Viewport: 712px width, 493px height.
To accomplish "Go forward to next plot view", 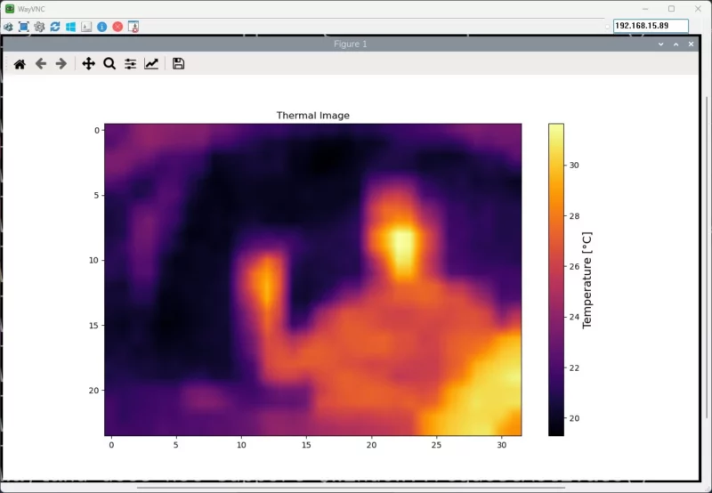I will [x=61, y=64].
